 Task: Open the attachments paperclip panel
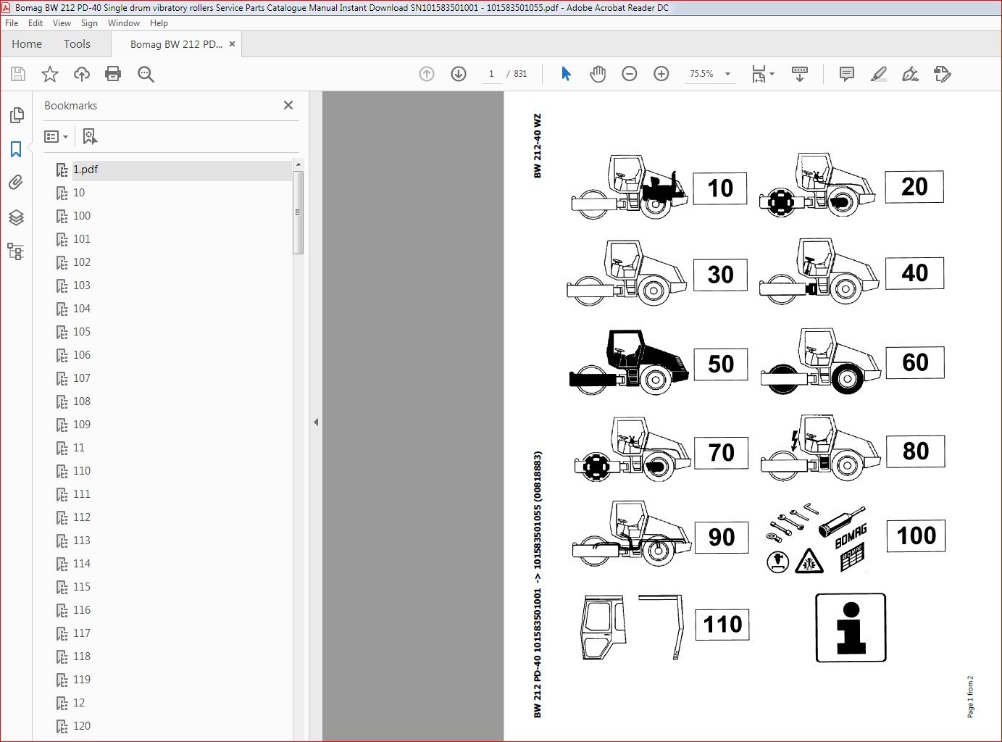(16, 183)
